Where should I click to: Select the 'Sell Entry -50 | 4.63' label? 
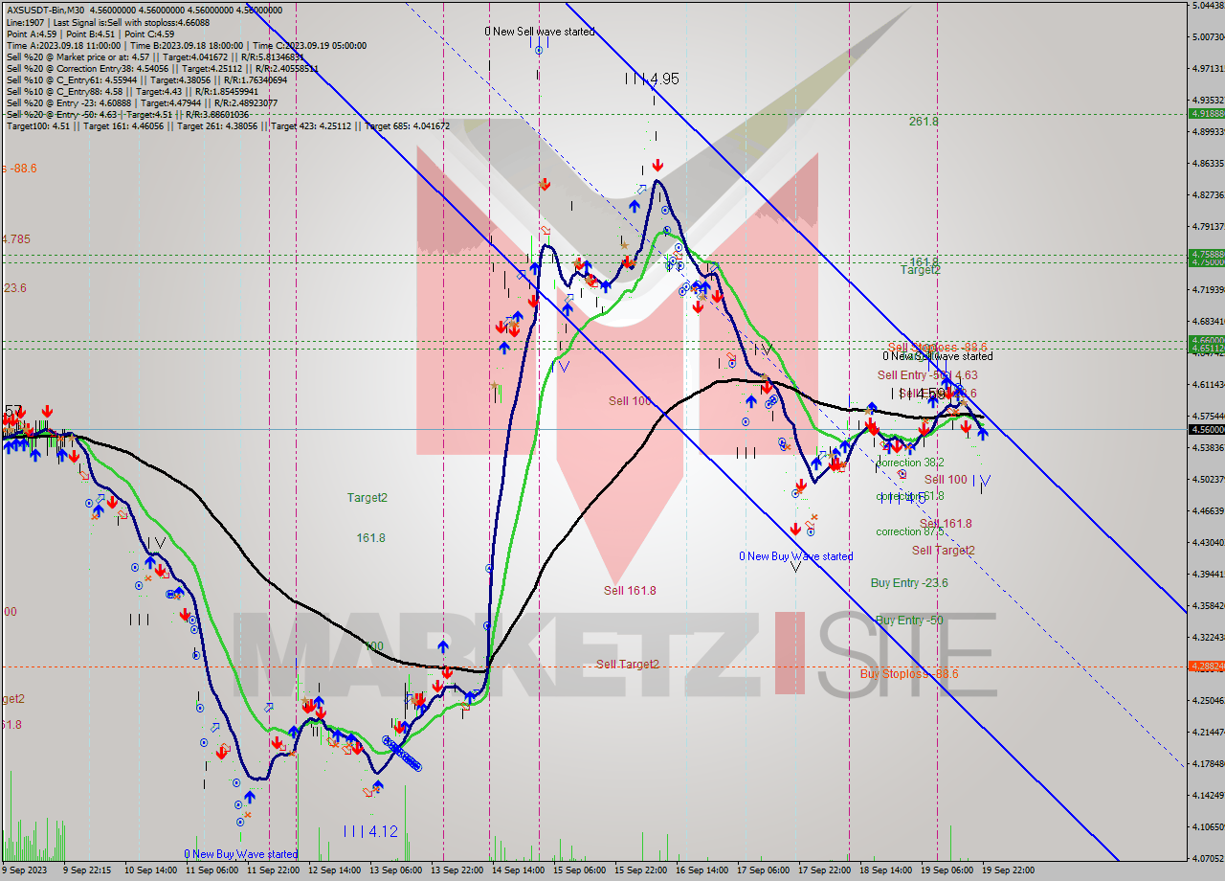point(927,375)
